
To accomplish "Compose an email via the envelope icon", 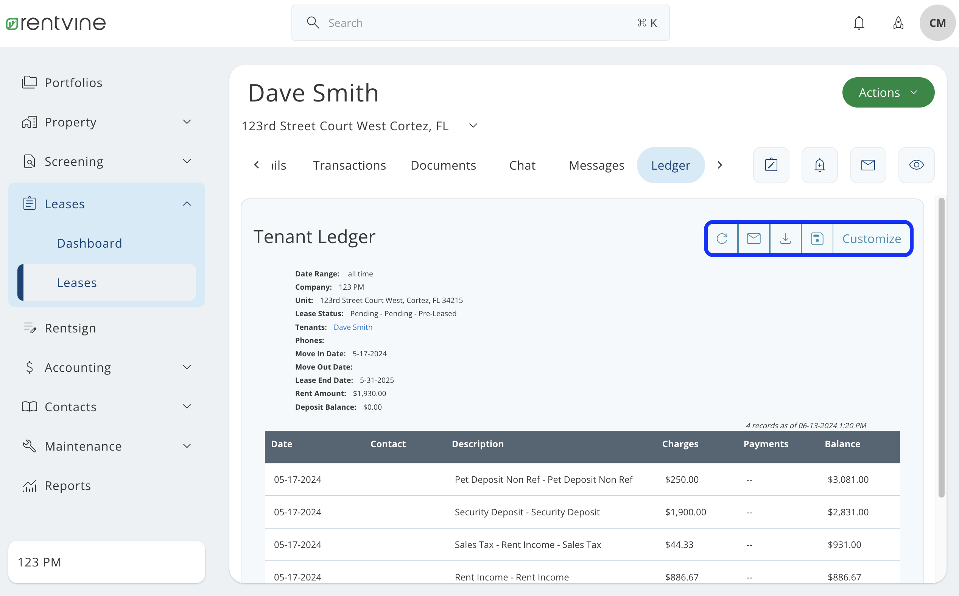I will tap(868, 165).
